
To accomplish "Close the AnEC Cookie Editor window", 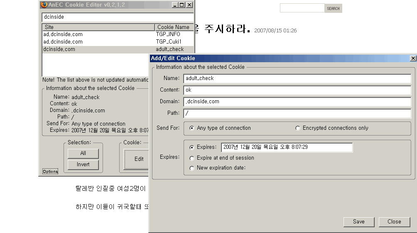I will (189, 5).
